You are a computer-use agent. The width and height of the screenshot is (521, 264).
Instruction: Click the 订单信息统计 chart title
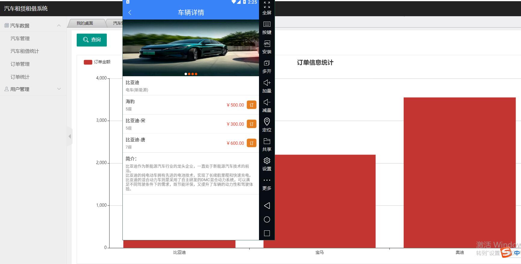[315, 63]
